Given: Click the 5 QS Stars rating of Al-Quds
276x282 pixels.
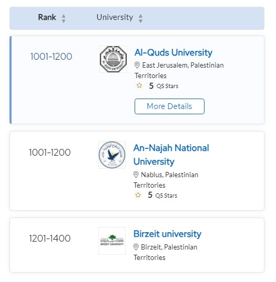Looking at the screenshot, I should (163, 86).
